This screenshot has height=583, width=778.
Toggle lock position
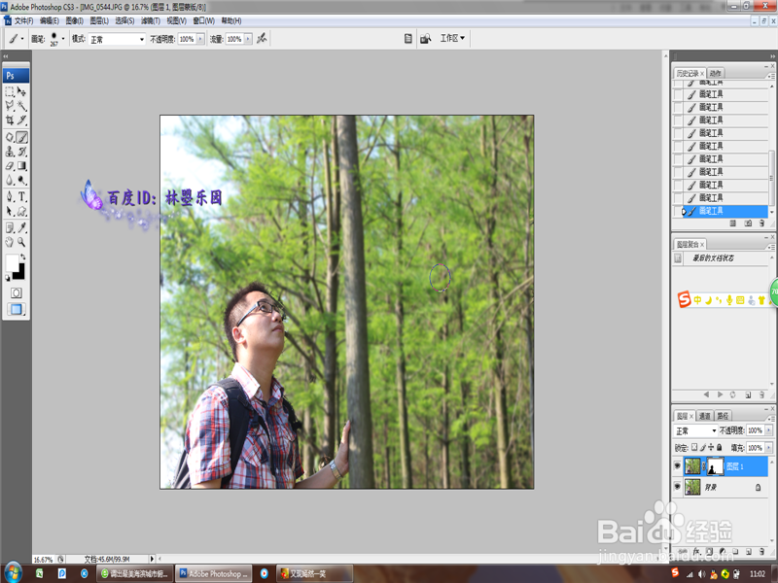pos(711,447)
